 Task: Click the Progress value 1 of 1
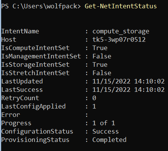[x=104, y=123]
